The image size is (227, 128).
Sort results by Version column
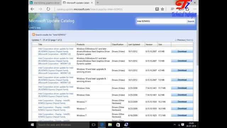149,44
